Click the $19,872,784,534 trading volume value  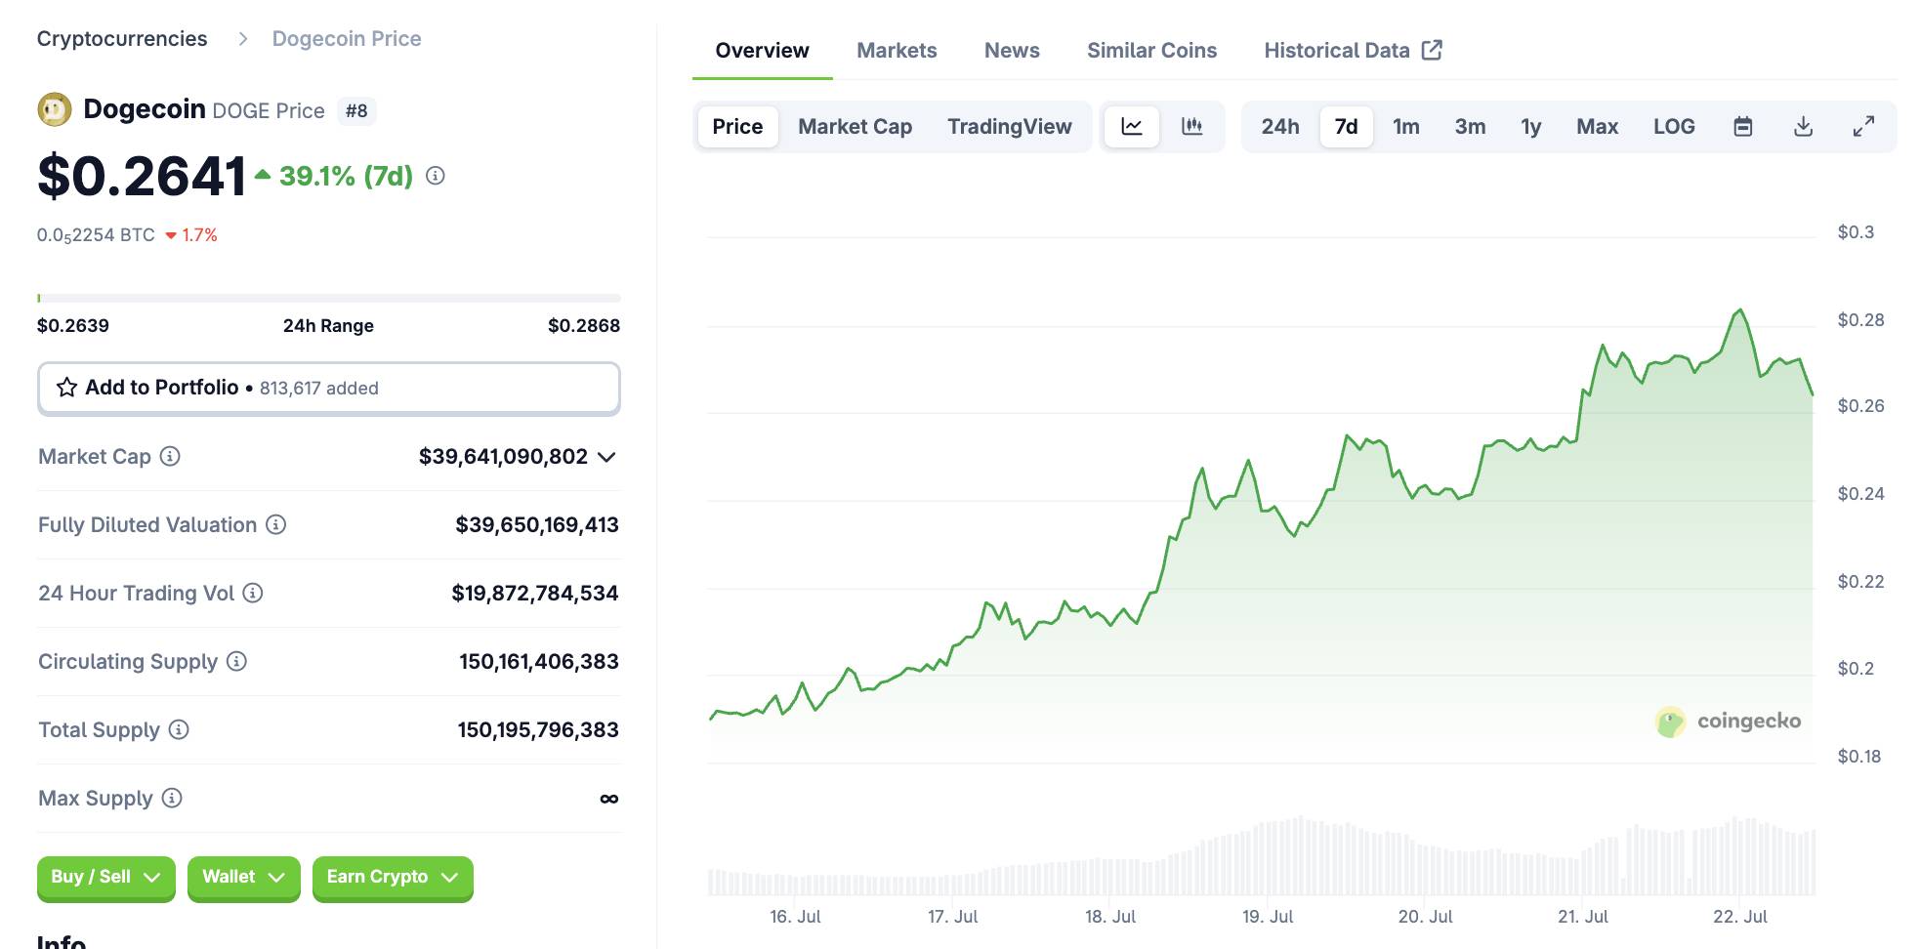click(535, 594)
